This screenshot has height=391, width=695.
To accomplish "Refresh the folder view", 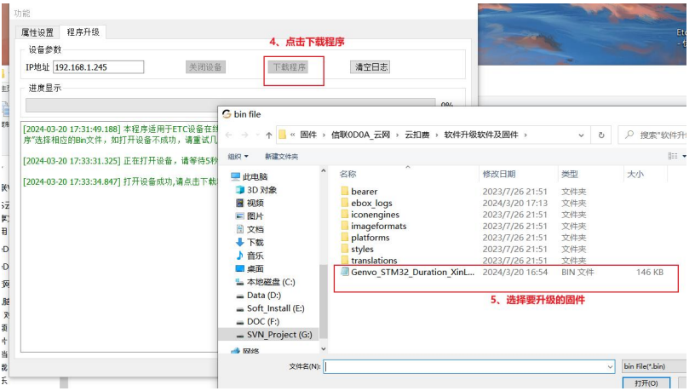I will click(601, 135).
